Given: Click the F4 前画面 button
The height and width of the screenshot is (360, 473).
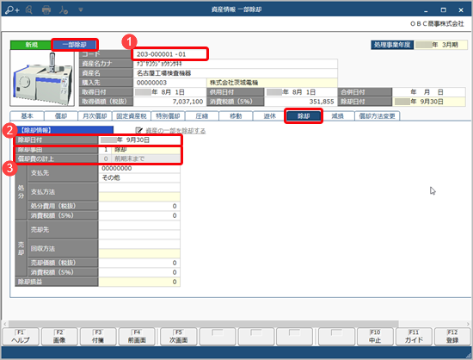Looking at the screenshot, I should (137, 337).
